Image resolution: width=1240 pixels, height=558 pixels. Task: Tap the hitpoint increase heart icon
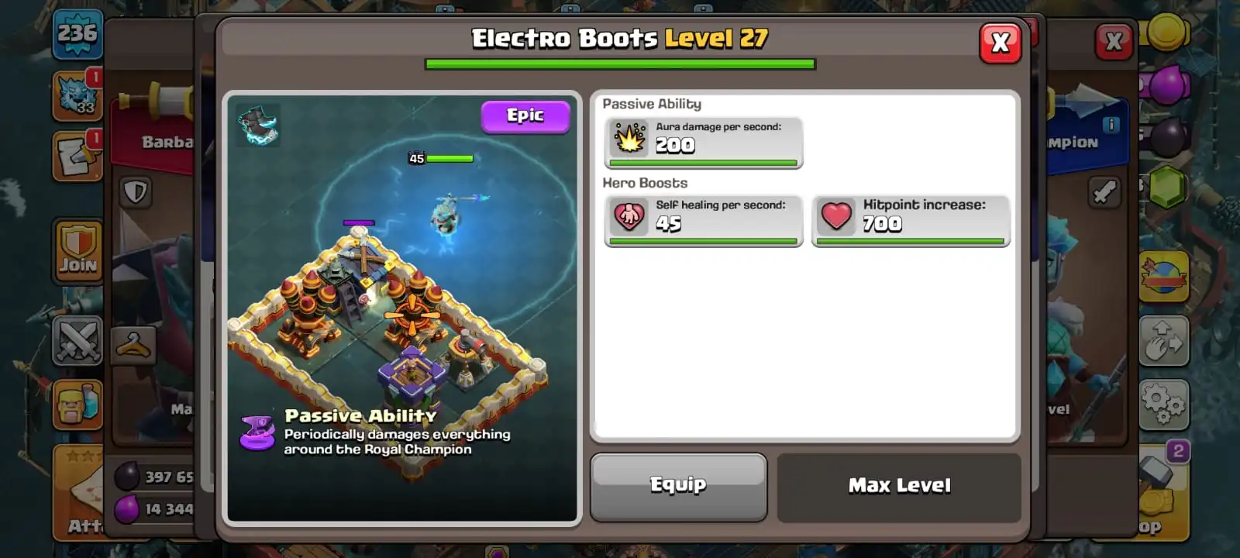pos(836,217)
